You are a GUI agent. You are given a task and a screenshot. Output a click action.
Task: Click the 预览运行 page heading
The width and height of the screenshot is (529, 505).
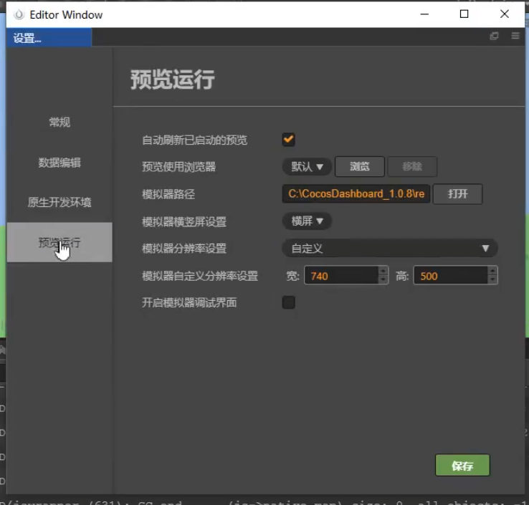[x=173, y=80]
